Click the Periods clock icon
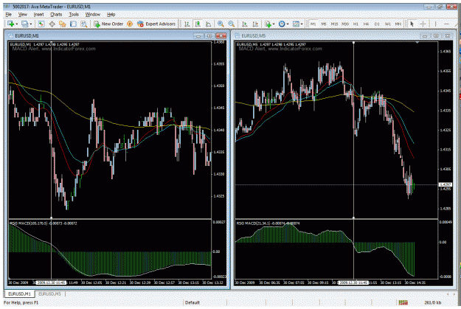 pyautogui.click(x=282, y=24)
